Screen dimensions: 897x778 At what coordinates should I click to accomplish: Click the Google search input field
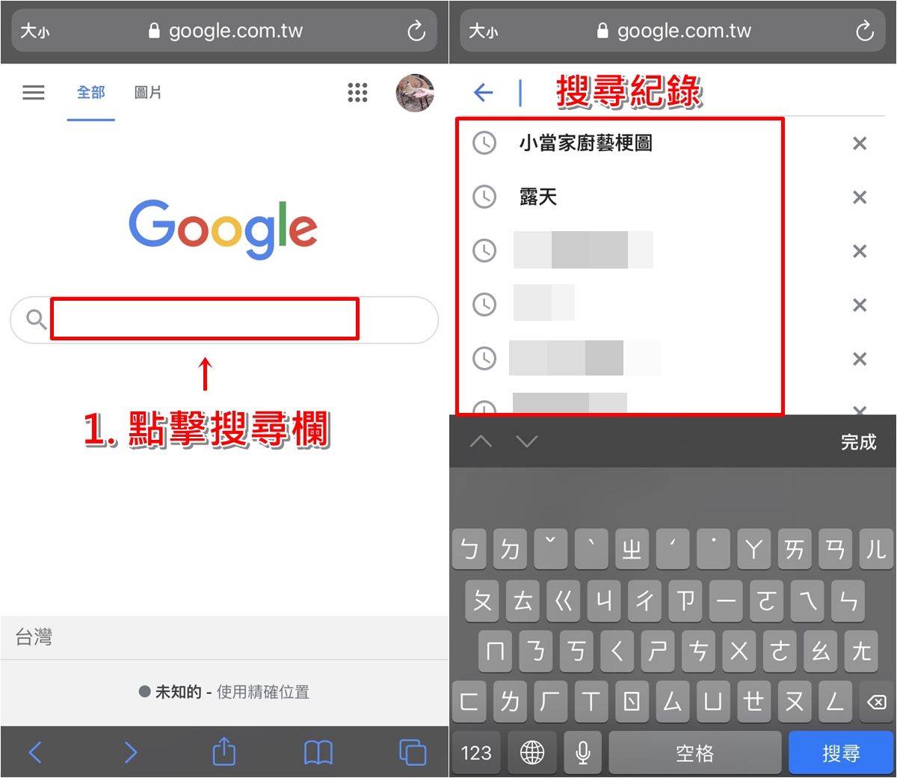224,319
